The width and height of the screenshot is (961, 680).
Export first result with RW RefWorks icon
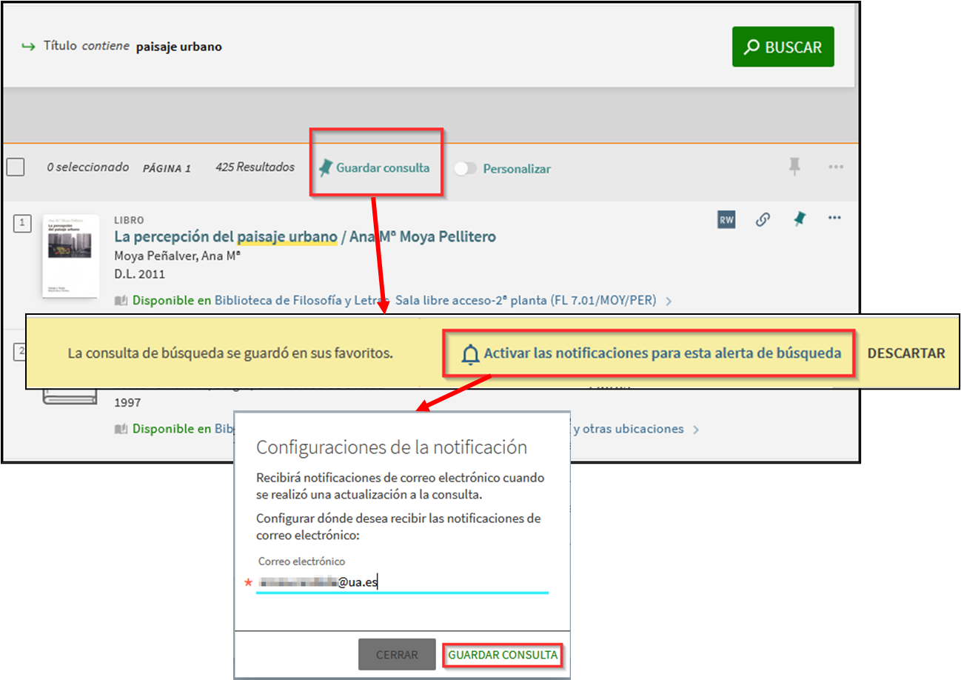726,219
